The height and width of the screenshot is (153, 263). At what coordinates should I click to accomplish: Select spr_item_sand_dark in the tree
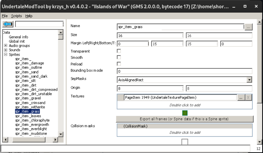tap(31, 76)
